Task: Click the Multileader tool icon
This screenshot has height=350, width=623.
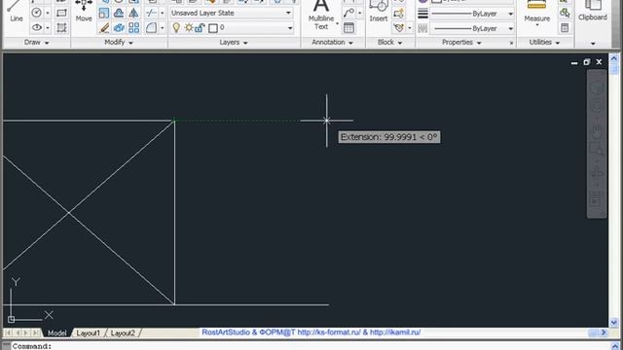Action: (x=348, y=13)
